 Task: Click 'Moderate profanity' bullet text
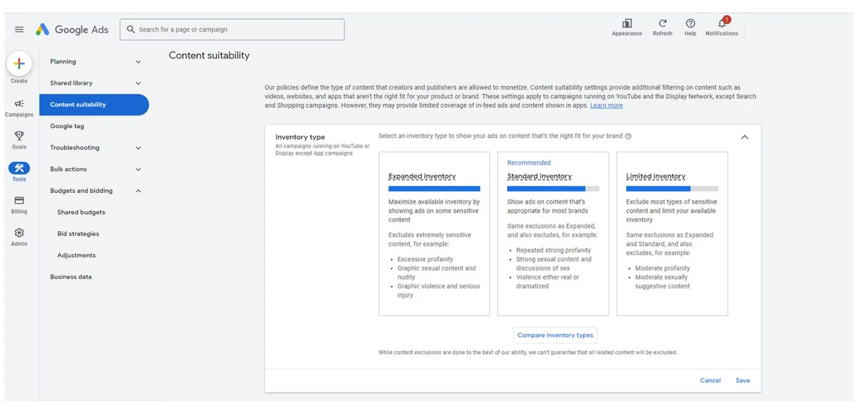[x=662, y=269]
